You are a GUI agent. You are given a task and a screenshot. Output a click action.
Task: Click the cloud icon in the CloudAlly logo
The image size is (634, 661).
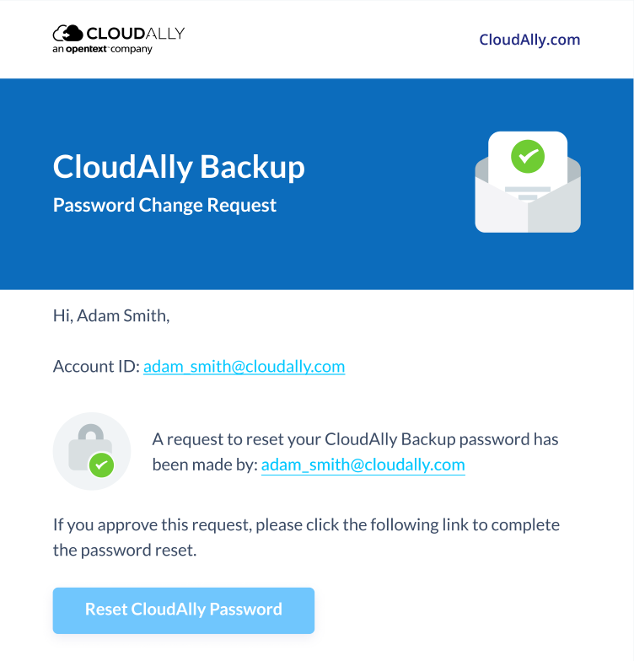tap(67, 34)
